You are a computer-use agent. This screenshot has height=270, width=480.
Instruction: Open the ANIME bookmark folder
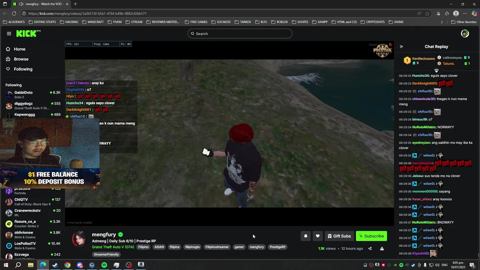click(x=396, y=22)
